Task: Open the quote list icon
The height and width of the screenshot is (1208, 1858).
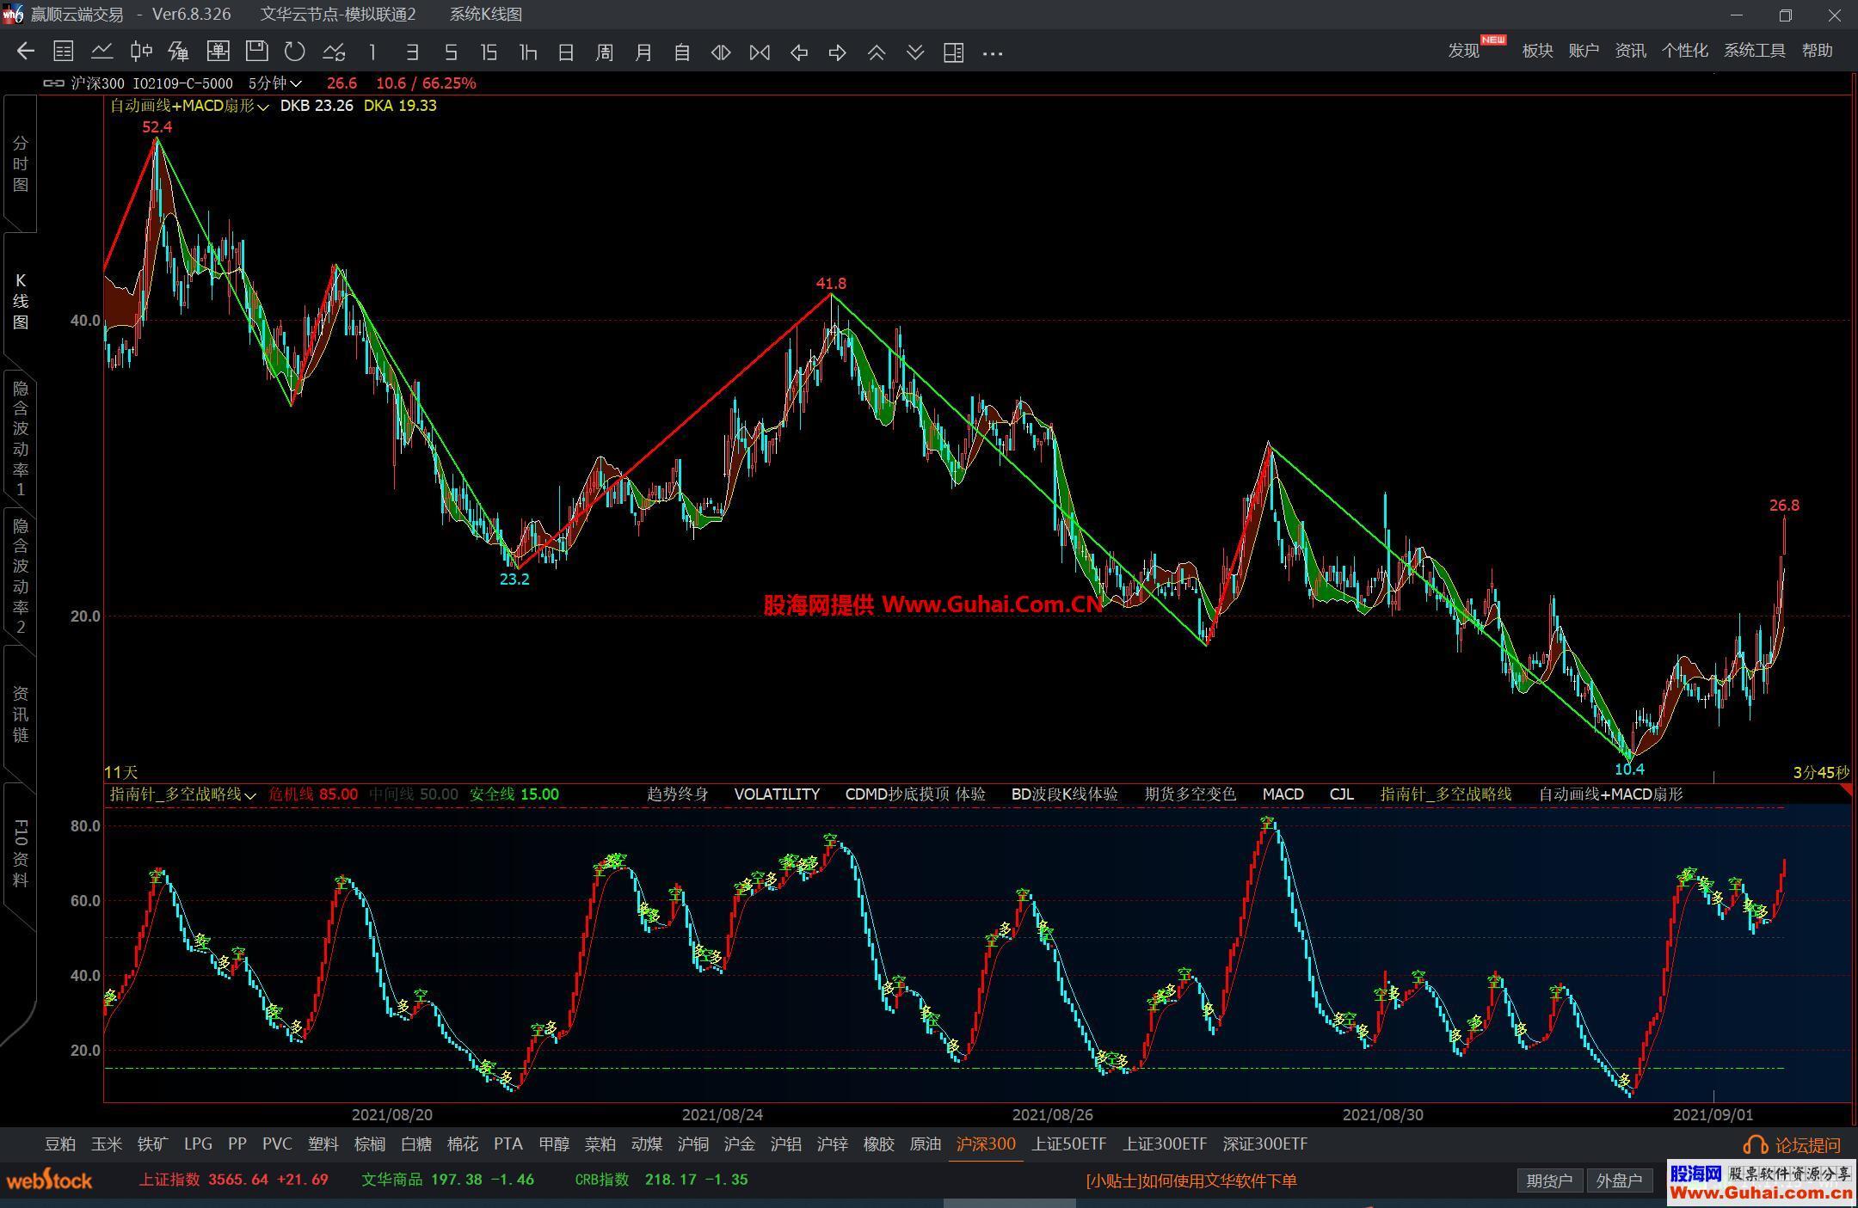Action: [63, 52]
